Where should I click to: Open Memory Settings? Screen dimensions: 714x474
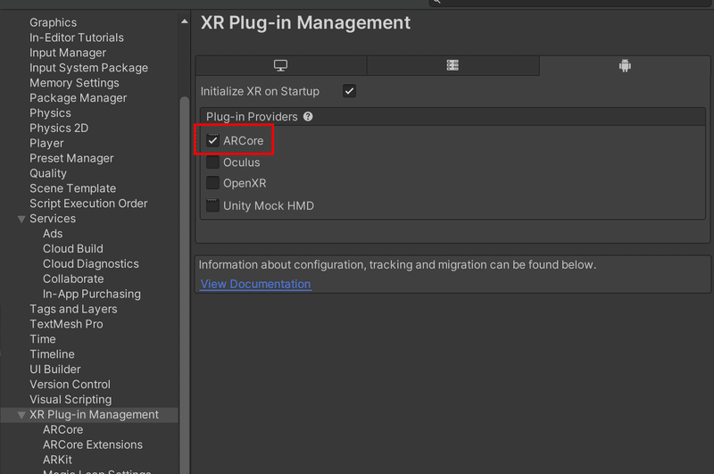74,82
